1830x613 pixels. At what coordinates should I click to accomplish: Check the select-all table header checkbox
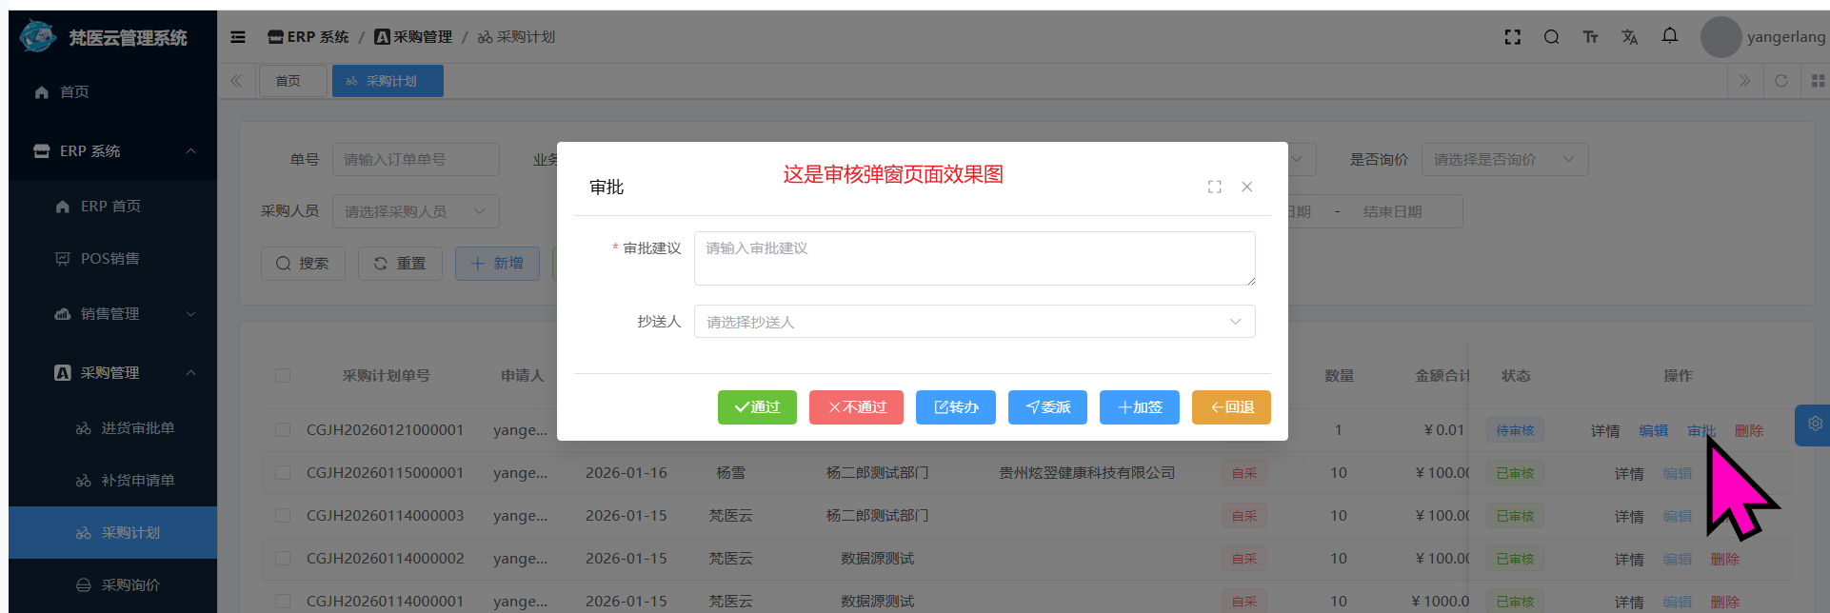coord(283,376)
